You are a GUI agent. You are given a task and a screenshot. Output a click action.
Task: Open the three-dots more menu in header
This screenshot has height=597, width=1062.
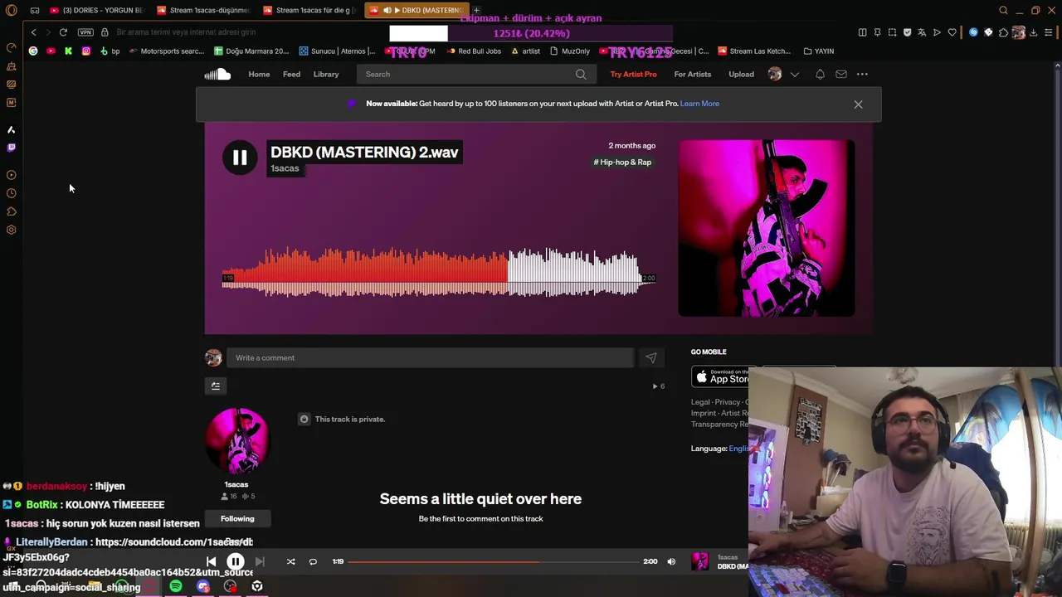[x=862, y=74]
